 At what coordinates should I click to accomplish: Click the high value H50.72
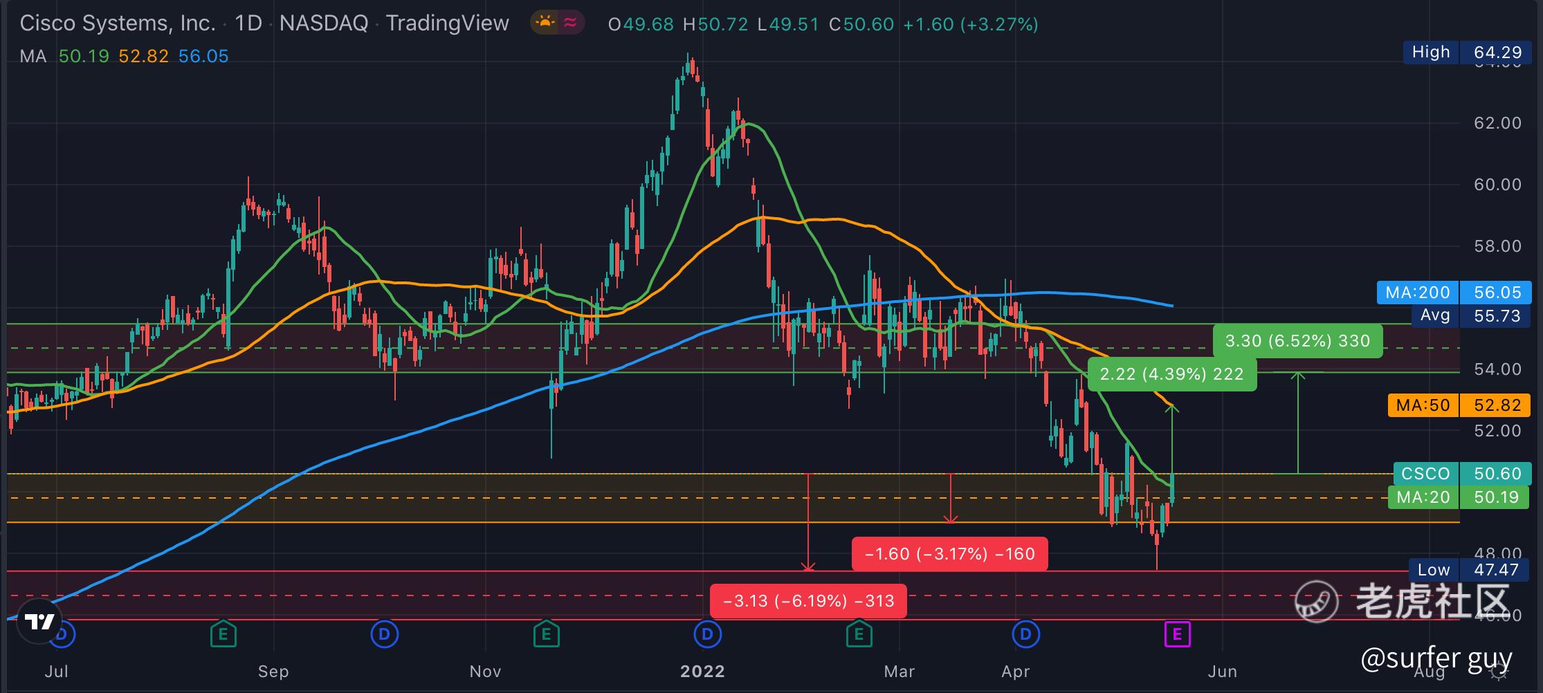pyautogui.click(x=715, y=24)
